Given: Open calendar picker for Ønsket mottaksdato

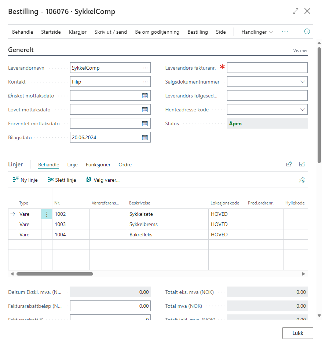Looking at the screenshot, I should (x=145, y=96).
